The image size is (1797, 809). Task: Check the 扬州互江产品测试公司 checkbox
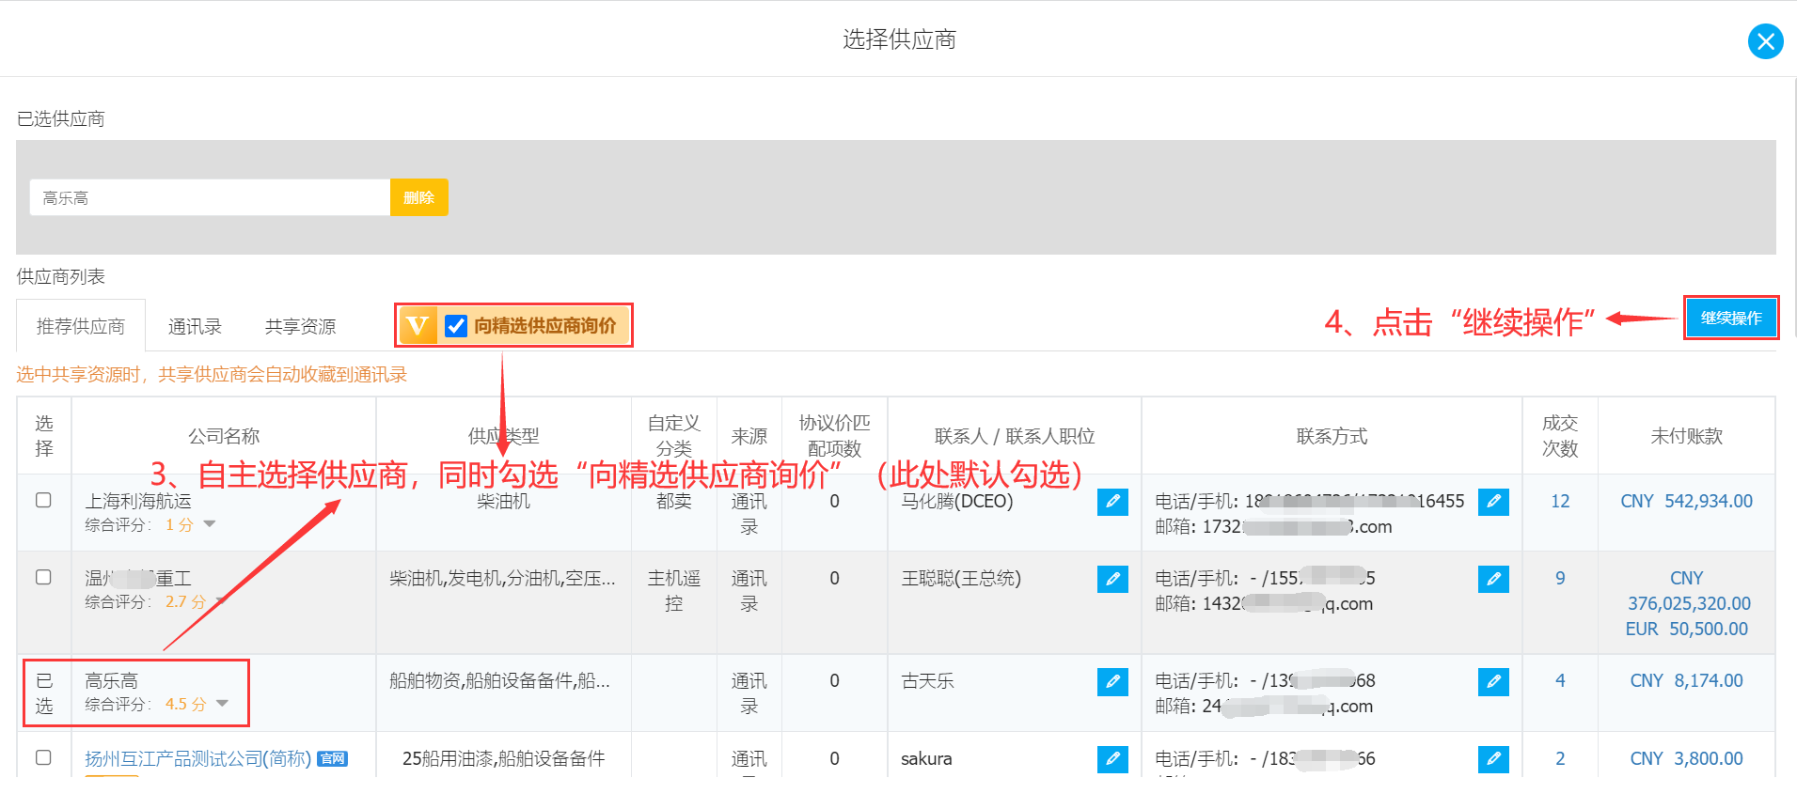(x=43, y=757)
